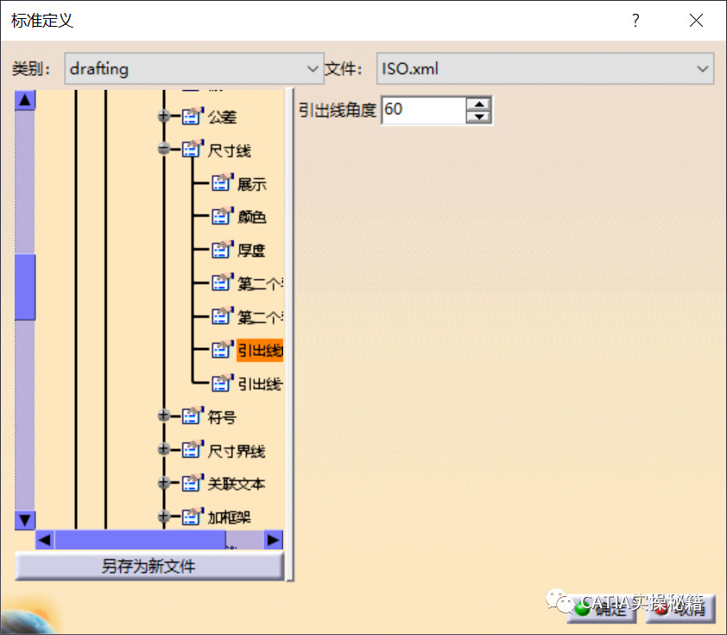Select the 关联文本 tree item
727x635 pixels.
click(236, 484)
